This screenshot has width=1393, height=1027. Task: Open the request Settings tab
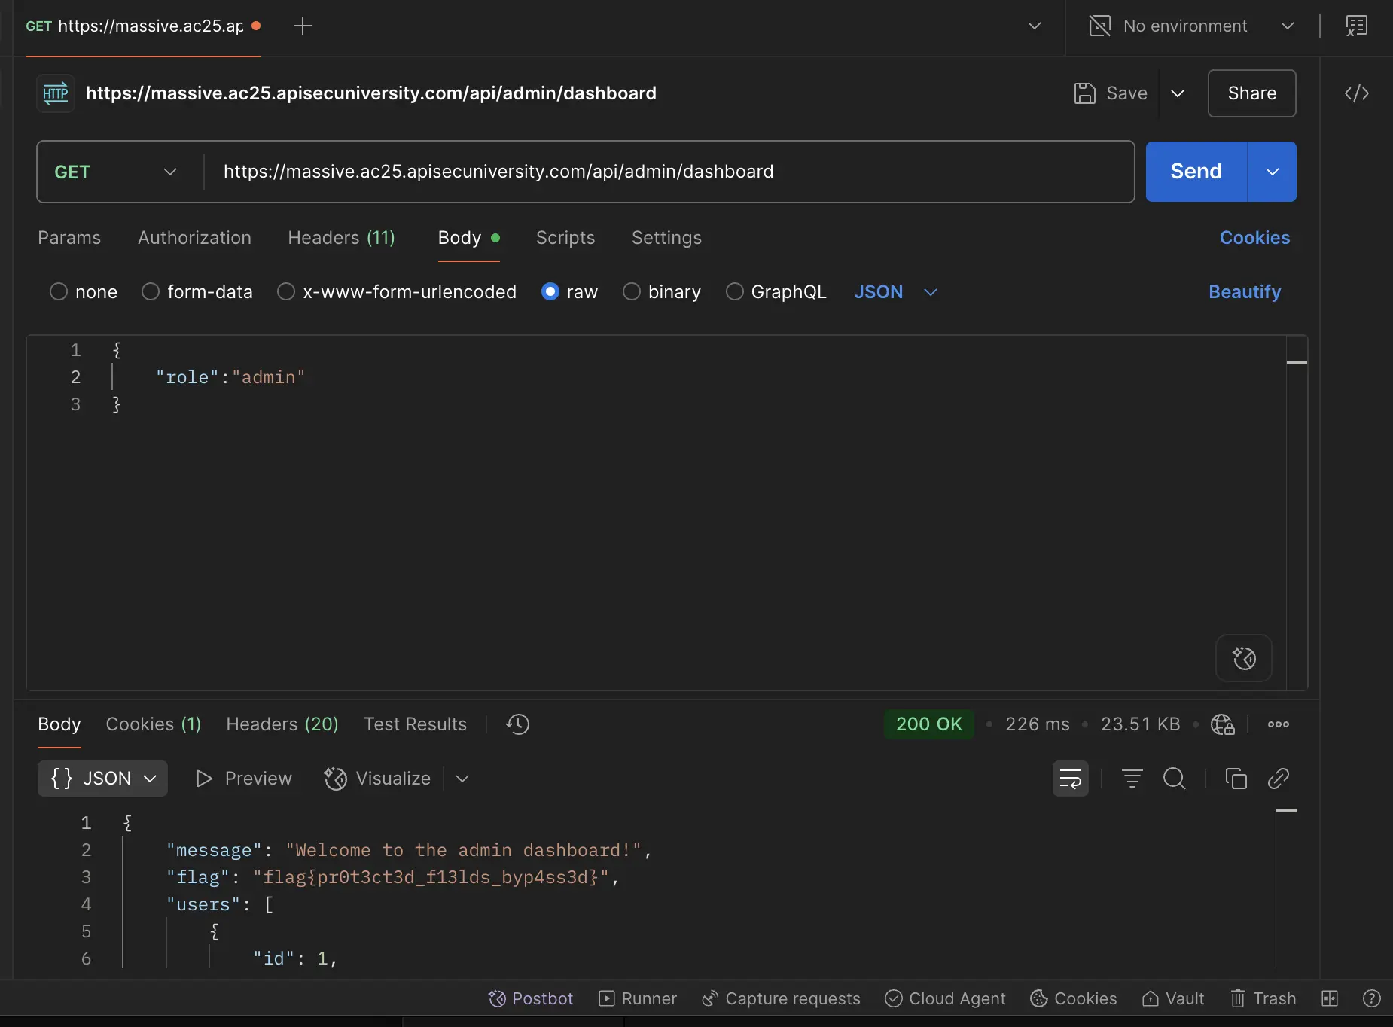pyautogui.click(x=666, y=238)
